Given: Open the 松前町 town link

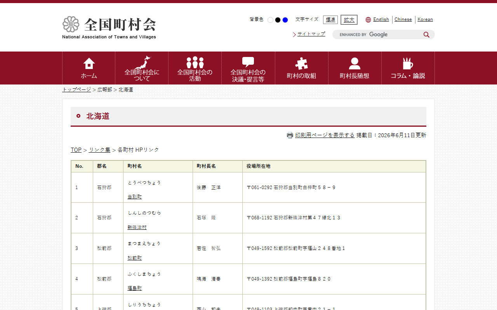Looking at the screenshot, I should pos(135,258).
